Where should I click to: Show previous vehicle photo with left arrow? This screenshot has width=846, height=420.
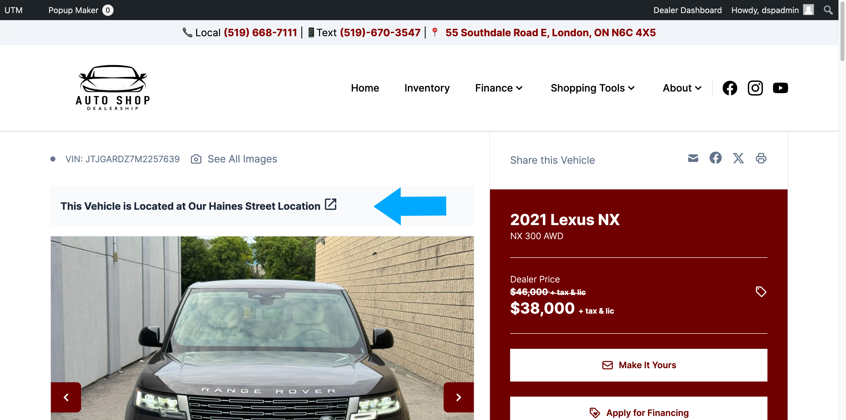66,397
